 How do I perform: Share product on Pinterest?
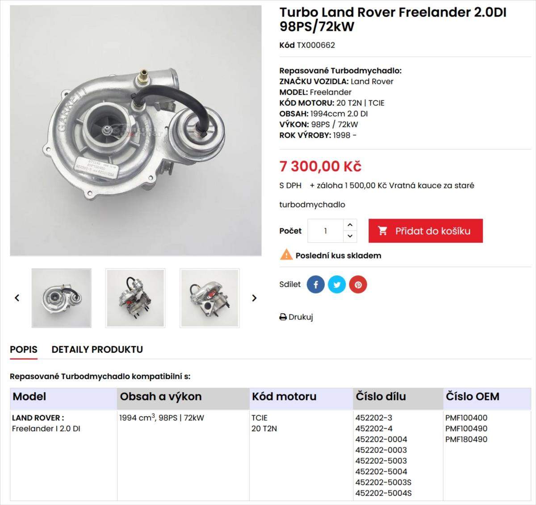point(358,285)
